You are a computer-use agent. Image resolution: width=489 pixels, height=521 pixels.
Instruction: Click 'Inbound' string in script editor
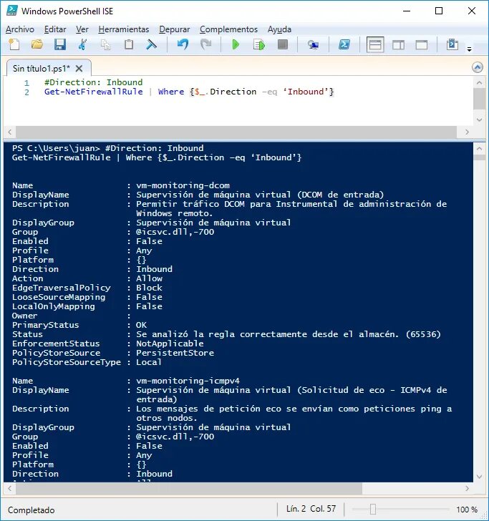[x=306, y=92]
